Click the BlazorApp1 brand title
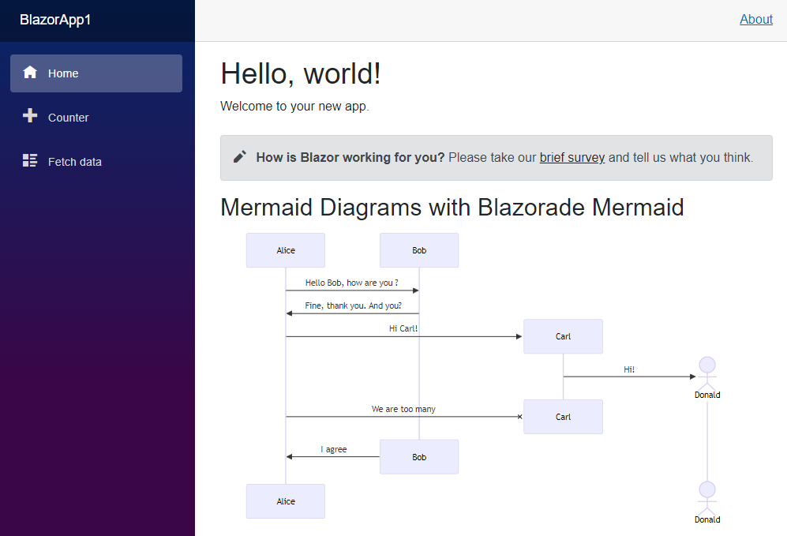Viewport: 787px width, 536px height. pyautogui.click(x=55, y=20)
